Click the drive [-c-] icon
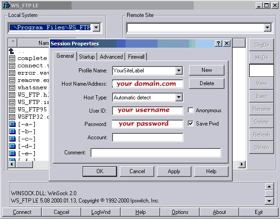280x219 pixels. coord(12,139)
